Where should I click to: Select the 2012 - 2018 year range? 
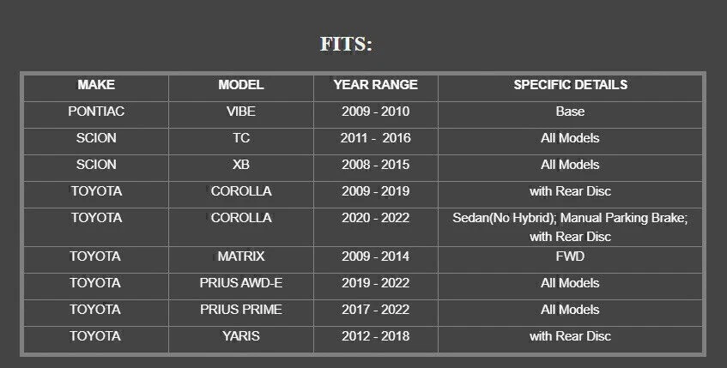coord(376,336)
